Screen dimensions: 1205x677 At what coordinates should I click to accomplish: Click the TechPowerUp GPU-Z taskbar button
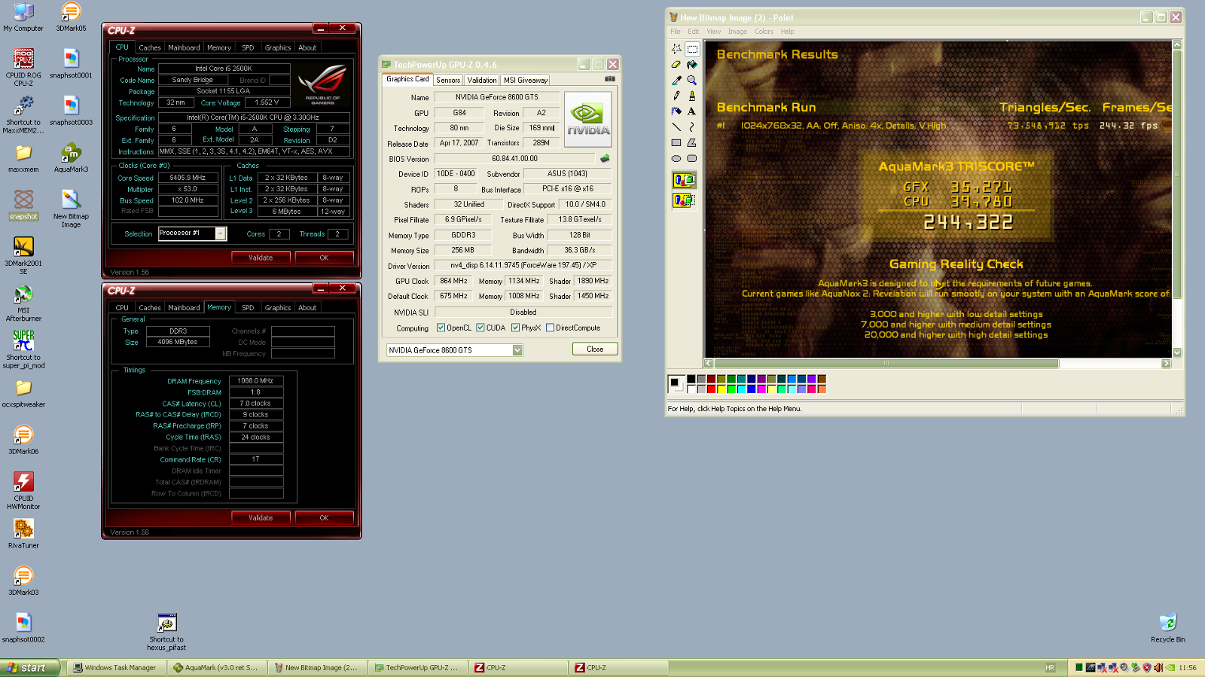417,668
